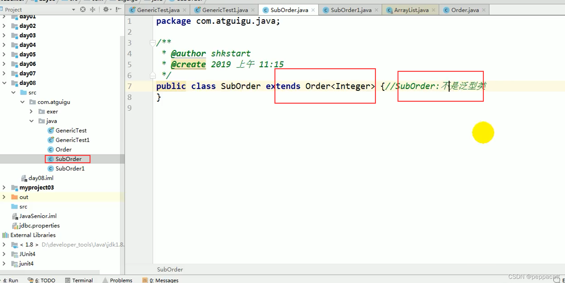Screen dimensions: 565x283
Task: Collapse the java package
Action: [31, 121]
